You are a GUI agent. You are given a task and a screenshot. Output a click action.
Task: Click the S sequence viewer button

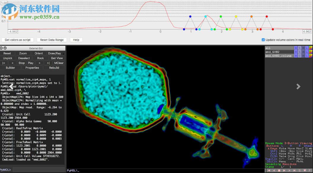click(300, 170)
